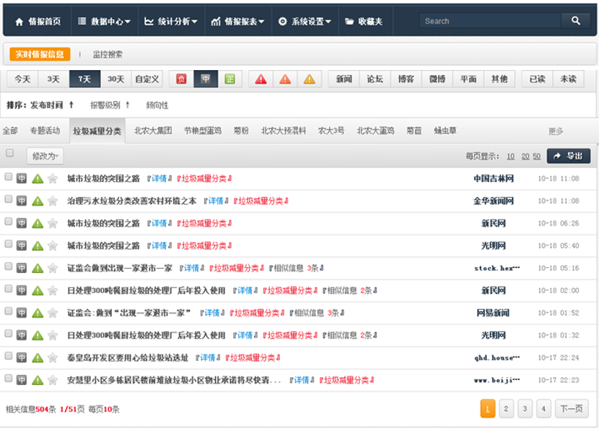Open the 3条 similar info link in 网易新闻 row
The image size is (599, 429).
click(x=332, y=313)
